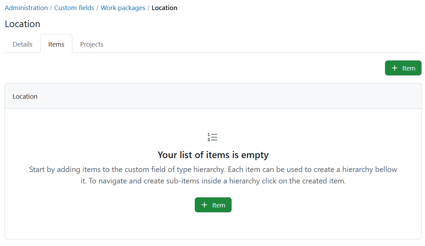The width and height of the screenshot is (425, 246).
Task: Click the 'Your list of items is empty' heading
Action: click(x=213, y=155)
